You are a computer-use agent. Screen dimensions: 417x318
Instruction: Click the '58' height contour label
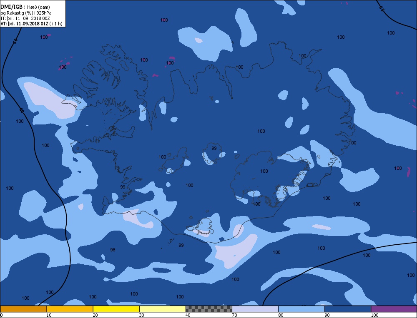[382, 9]
